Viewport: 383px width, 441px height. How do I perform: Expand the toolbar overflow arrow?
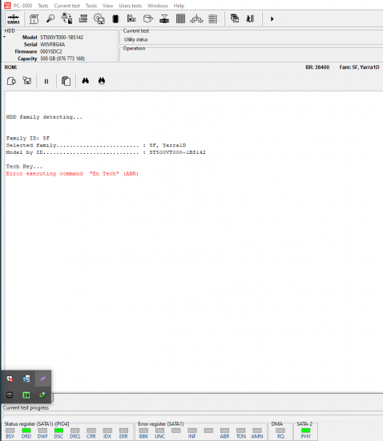[272, 19]
